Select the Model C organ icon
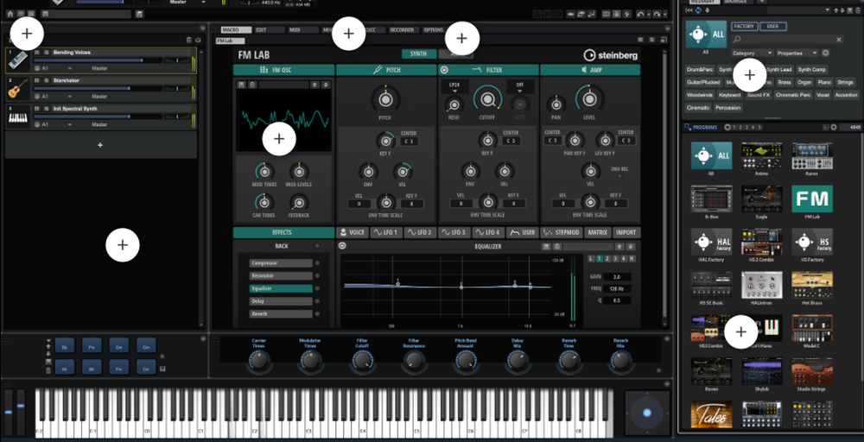 click(811, 329)
